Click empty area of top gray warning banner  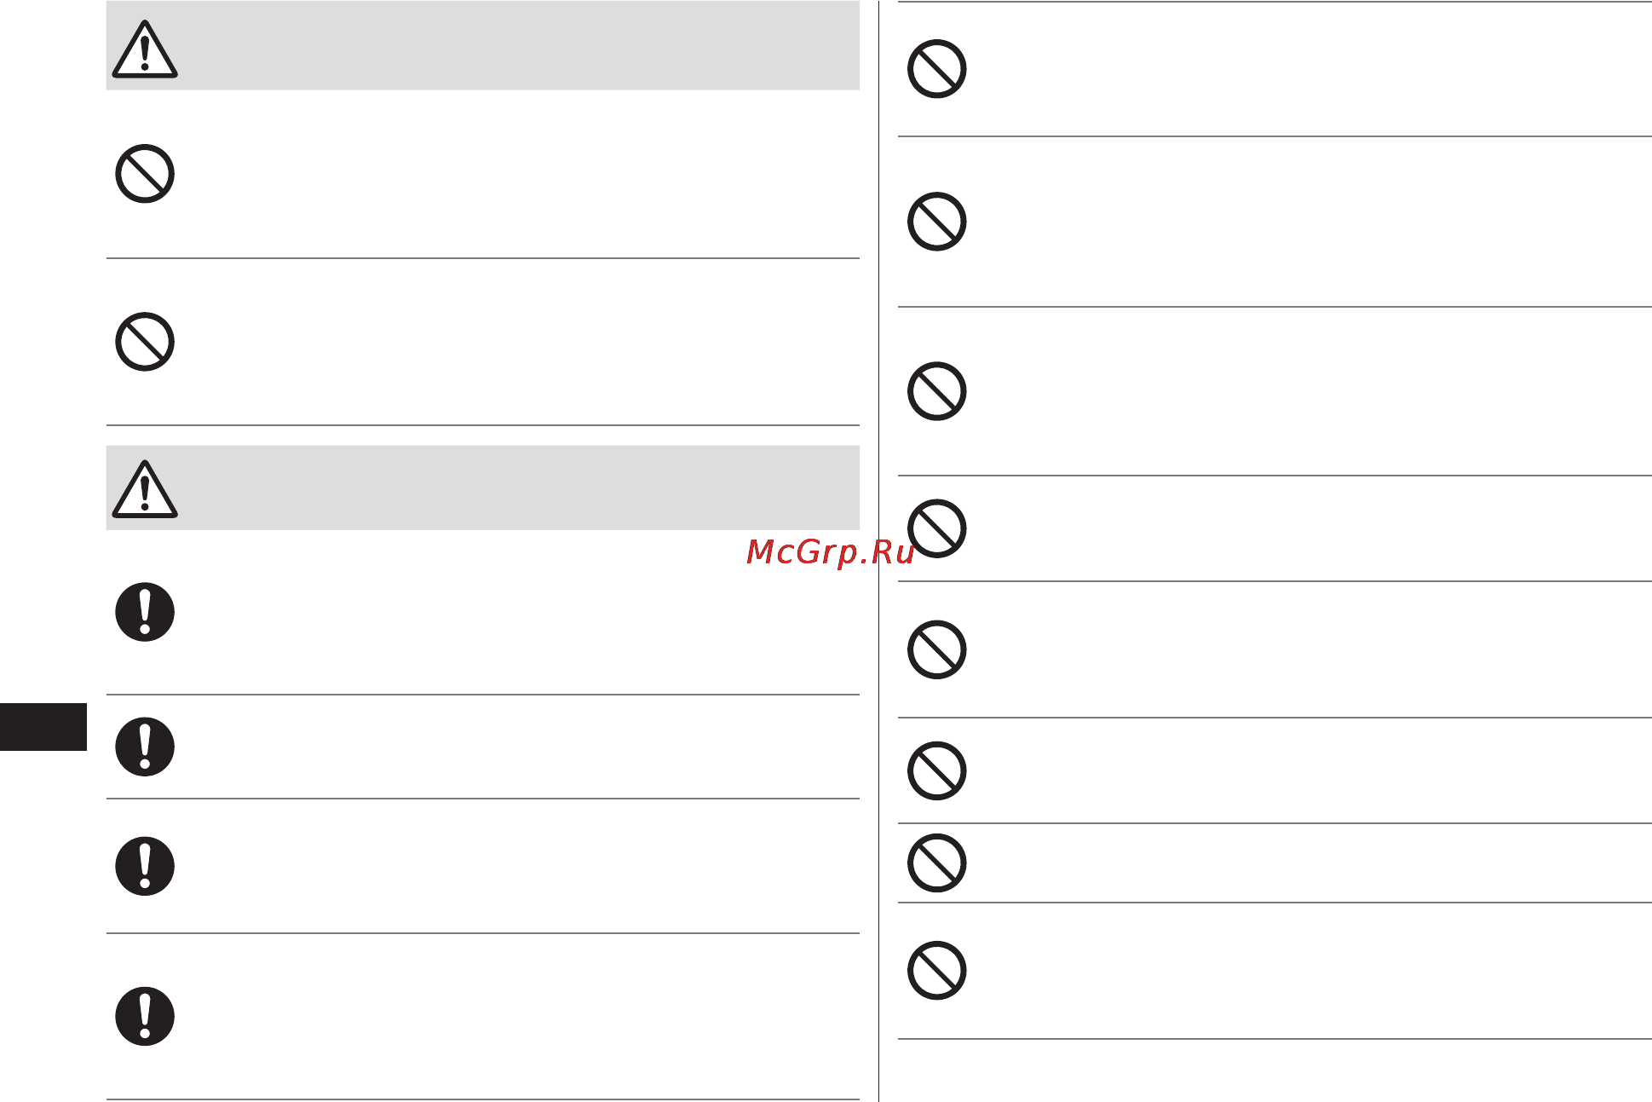pos(511,45)
